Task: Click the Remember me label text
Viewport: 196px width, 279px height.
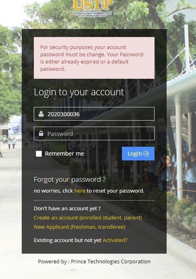Action: click(64, 154)
